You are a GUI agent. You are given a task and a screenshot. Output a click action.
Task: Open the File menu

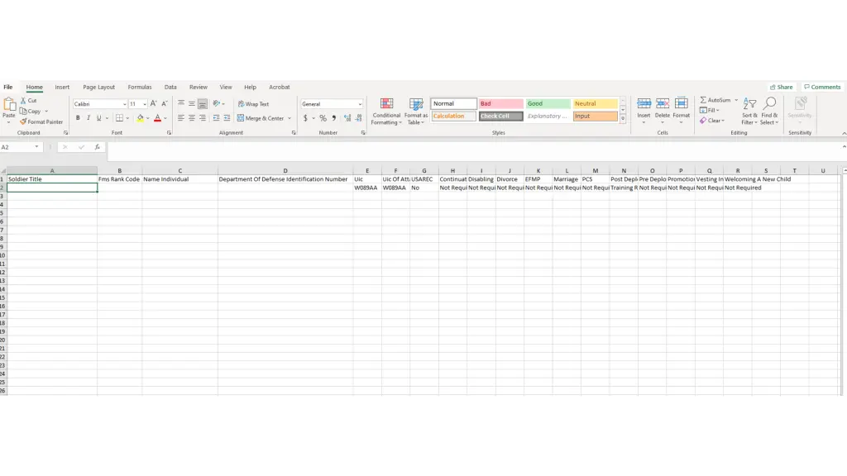8,87
